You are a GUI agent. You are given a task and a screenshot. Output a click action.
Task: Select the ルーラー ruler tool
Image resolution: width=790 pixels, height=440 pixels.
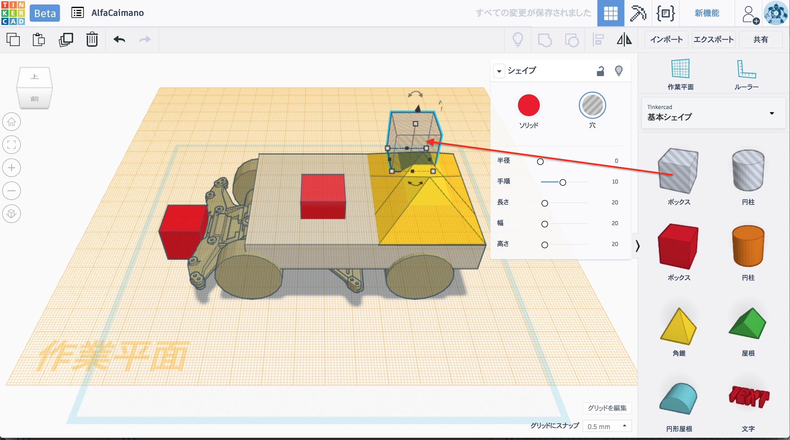(746, 75)
